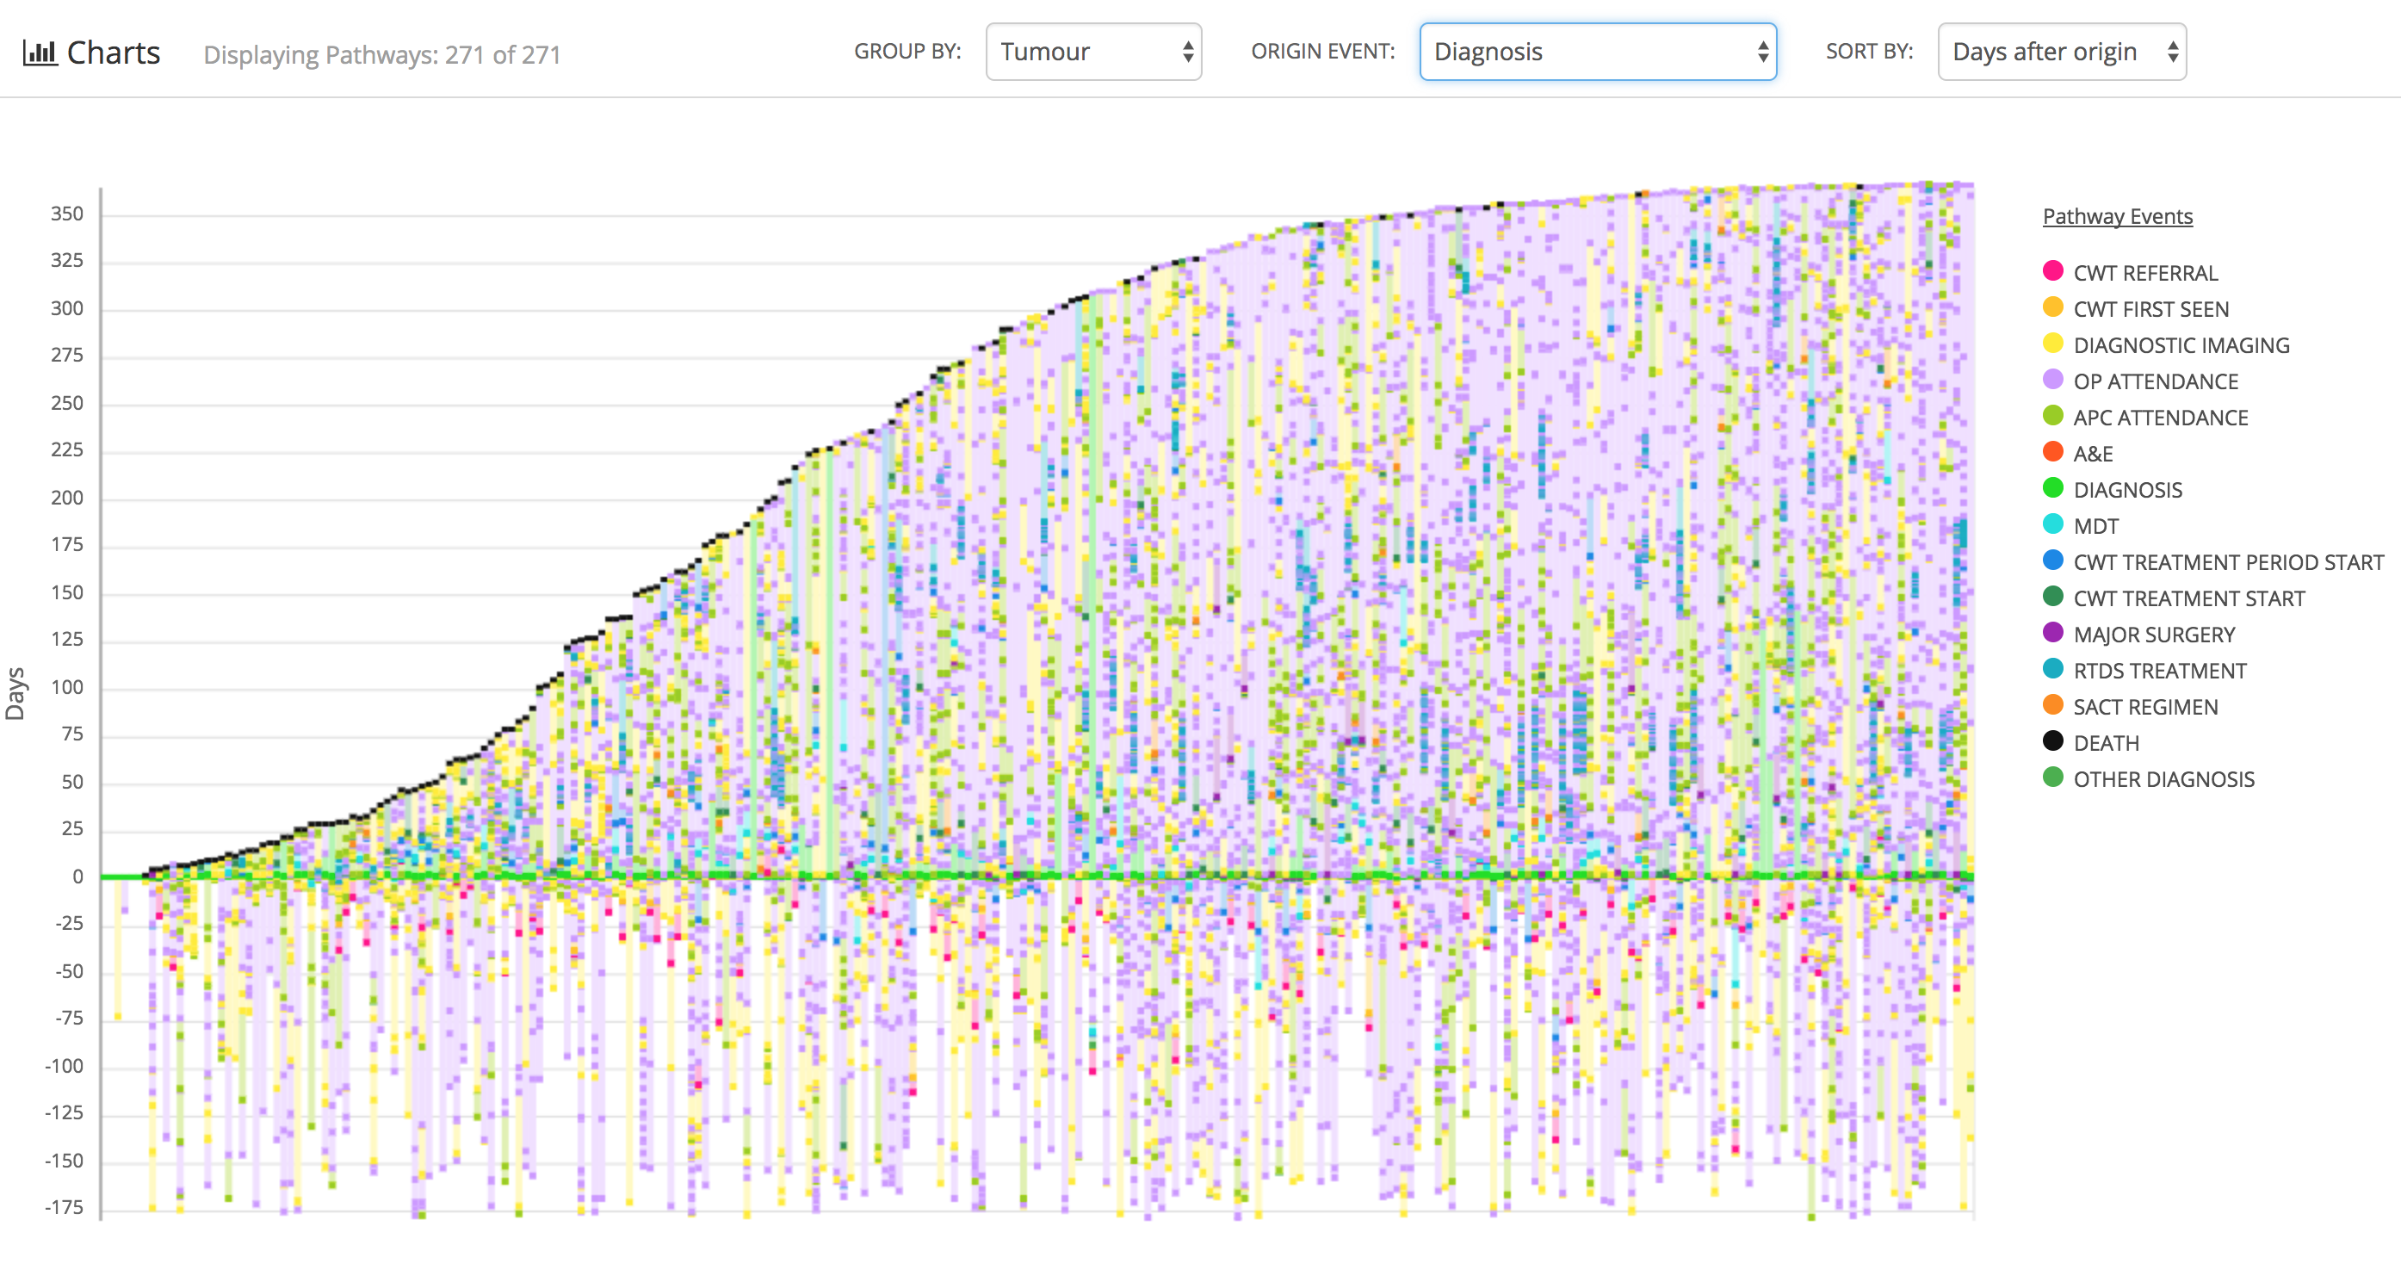Click the black DEATH legend dot
2401x1276 pixels.
[2052, 741]
